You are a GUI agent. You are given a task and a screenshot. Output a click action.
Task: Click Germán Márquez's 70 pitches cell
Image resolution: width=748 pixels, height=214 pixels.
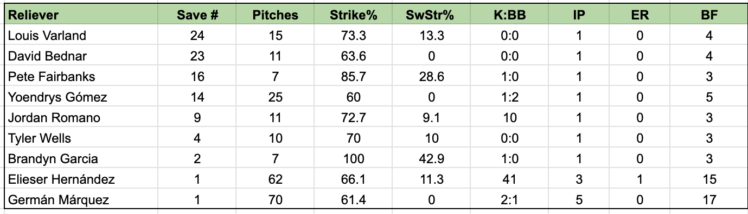coord(276,200)
